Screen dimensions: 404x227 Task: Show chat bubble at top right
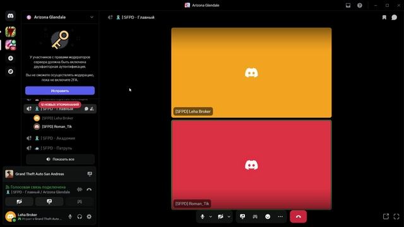(394, 17)
